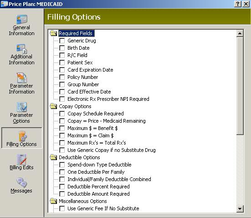
Task: Check Deductible Amount Required
Action: [x=62, y=194]
